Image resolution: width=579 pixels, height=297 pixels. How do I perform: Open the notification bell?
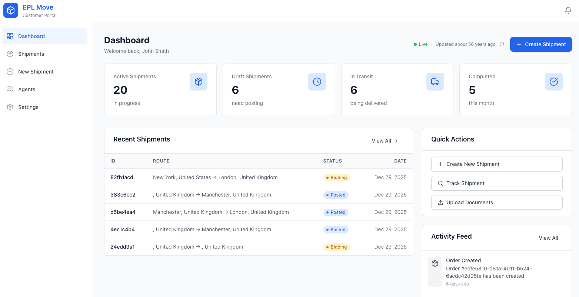click(568, 10)
